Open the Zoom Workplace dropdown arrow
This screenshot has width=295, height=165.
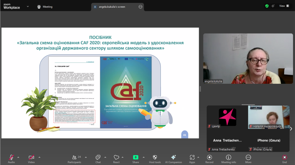28,6
